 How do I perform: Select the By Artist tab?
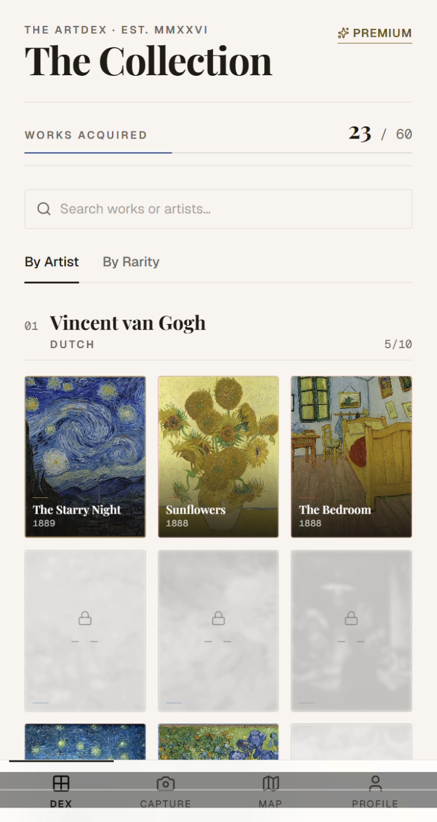point(52,262)
